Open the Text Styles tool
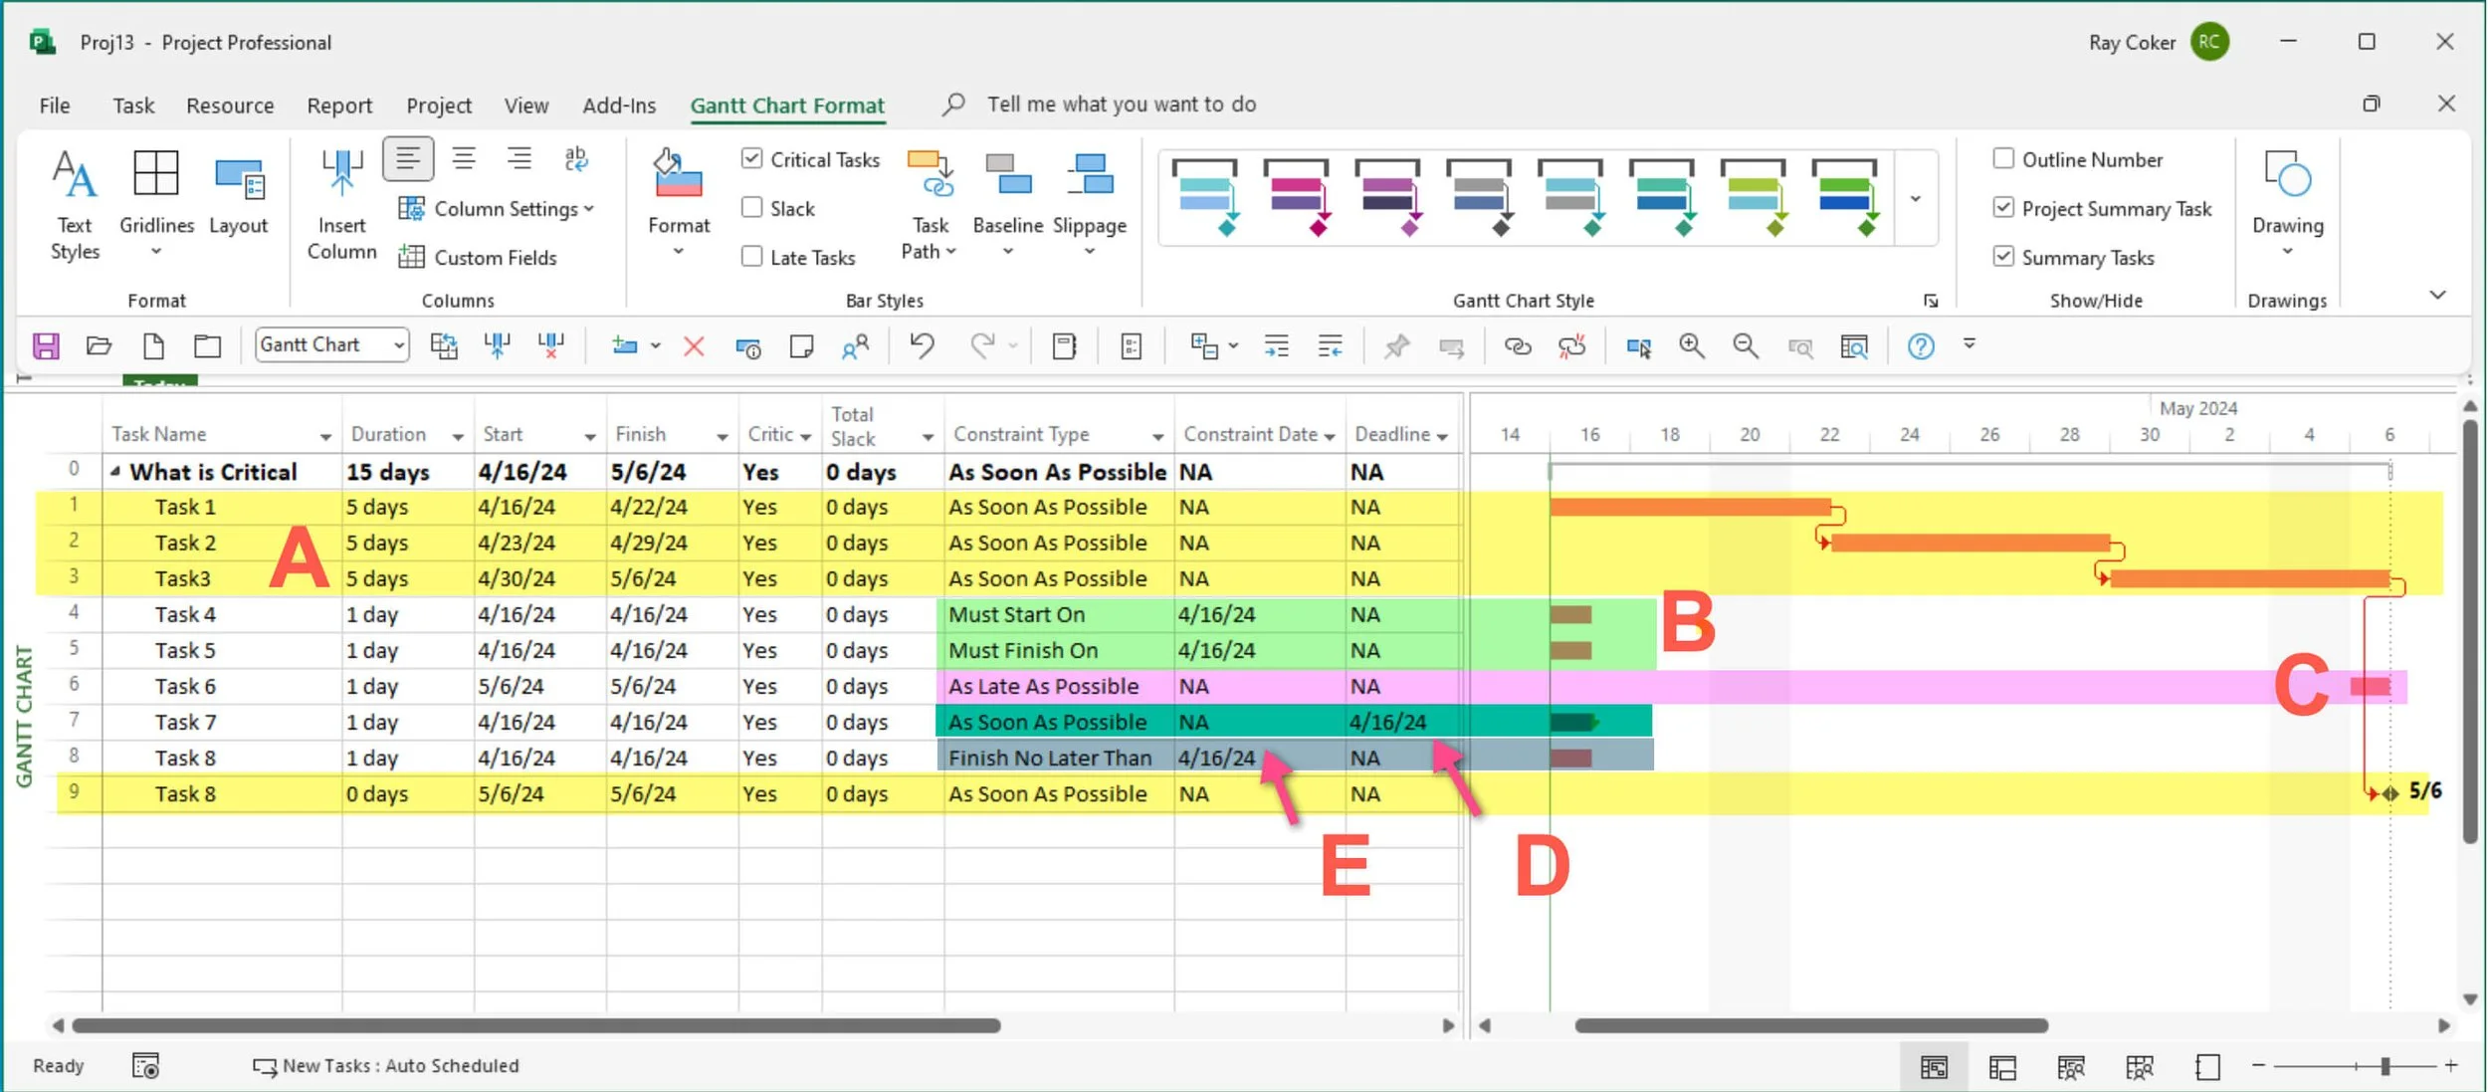 [75, 205]
